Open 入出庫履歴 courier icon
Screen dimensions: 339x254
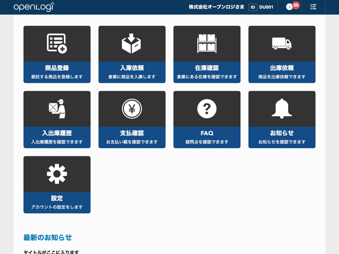pos(57,109)
